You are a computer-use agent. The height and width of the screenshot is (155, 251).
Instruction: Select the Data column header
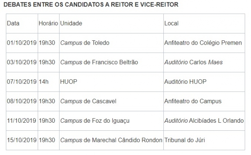tap(22, 23)
